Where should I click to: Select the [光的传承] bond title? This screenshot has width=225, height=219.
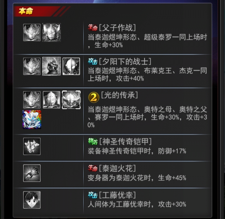119,95
